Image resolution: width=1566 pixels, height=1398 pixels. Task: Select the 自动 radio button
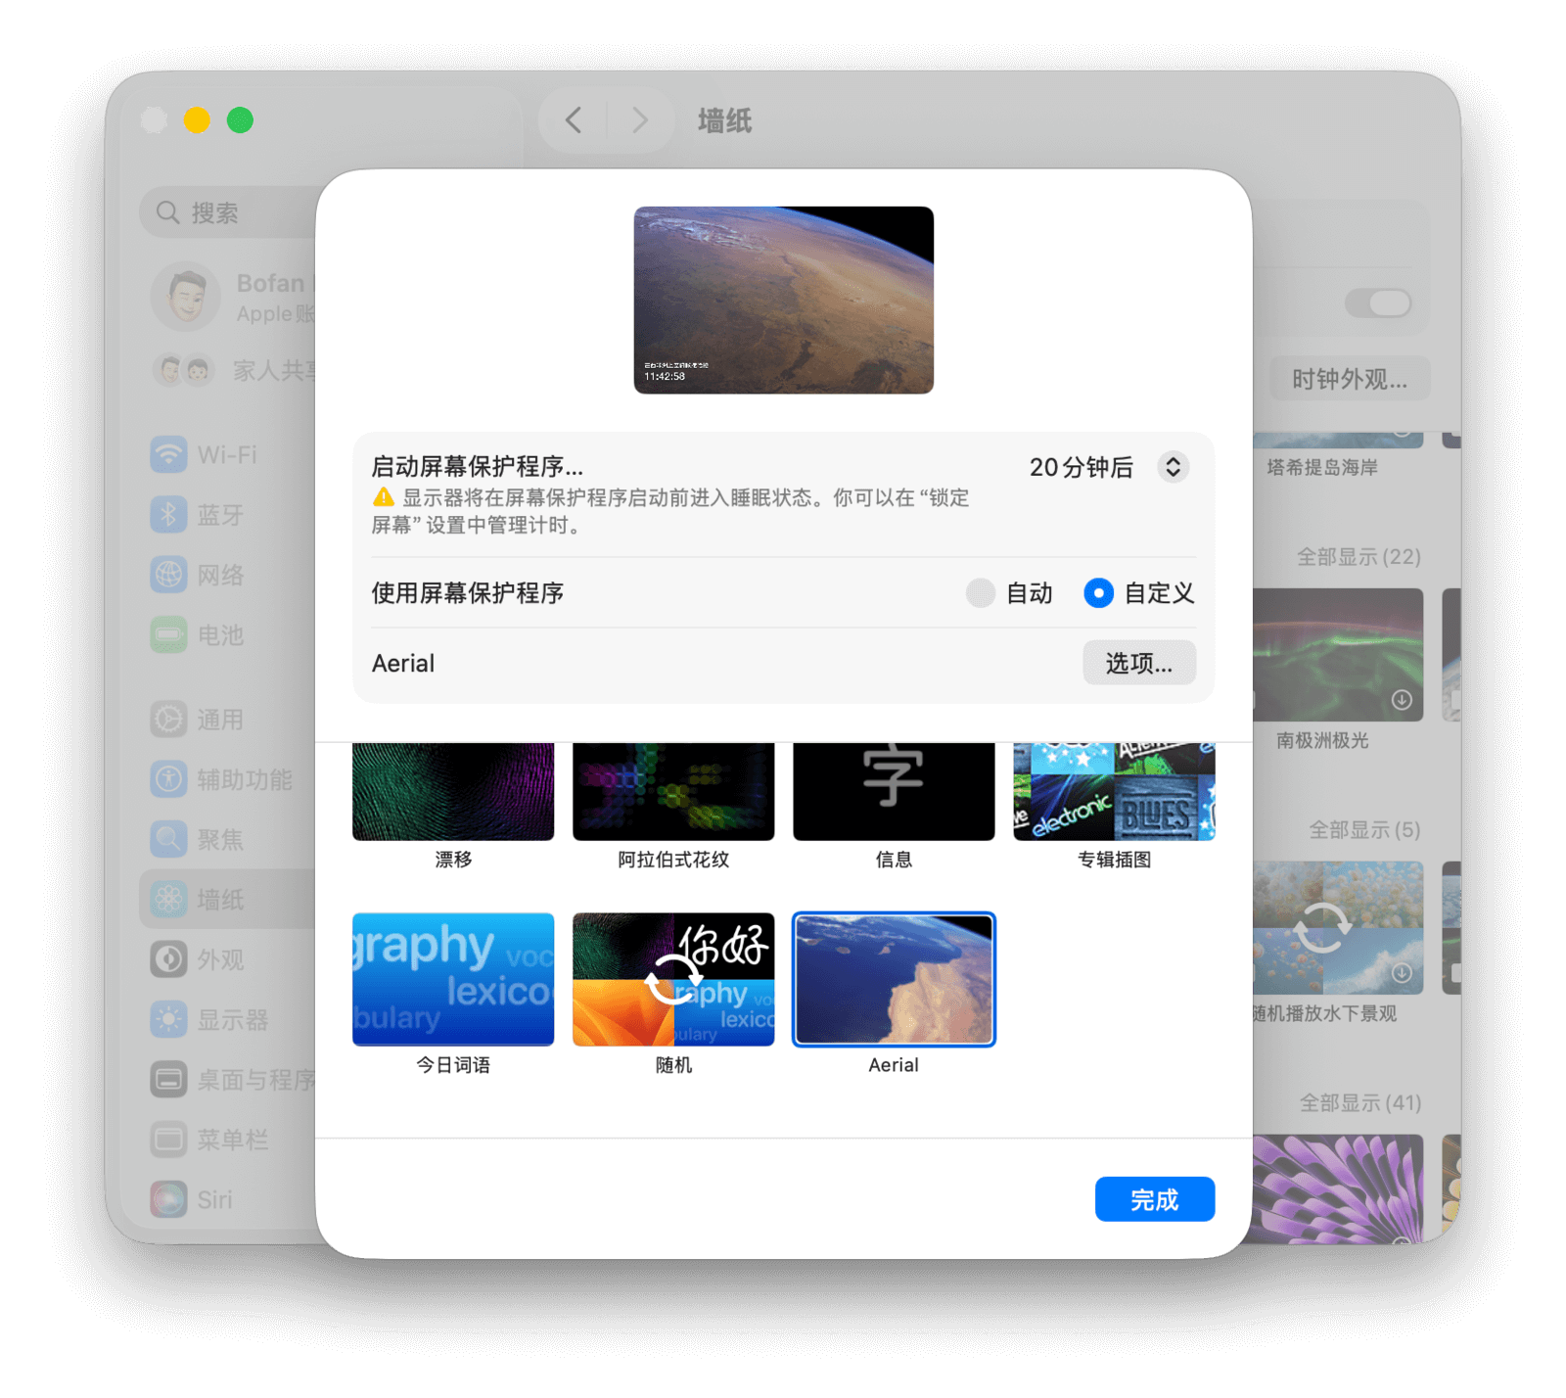pyautogui.click(x=980, y=593)
